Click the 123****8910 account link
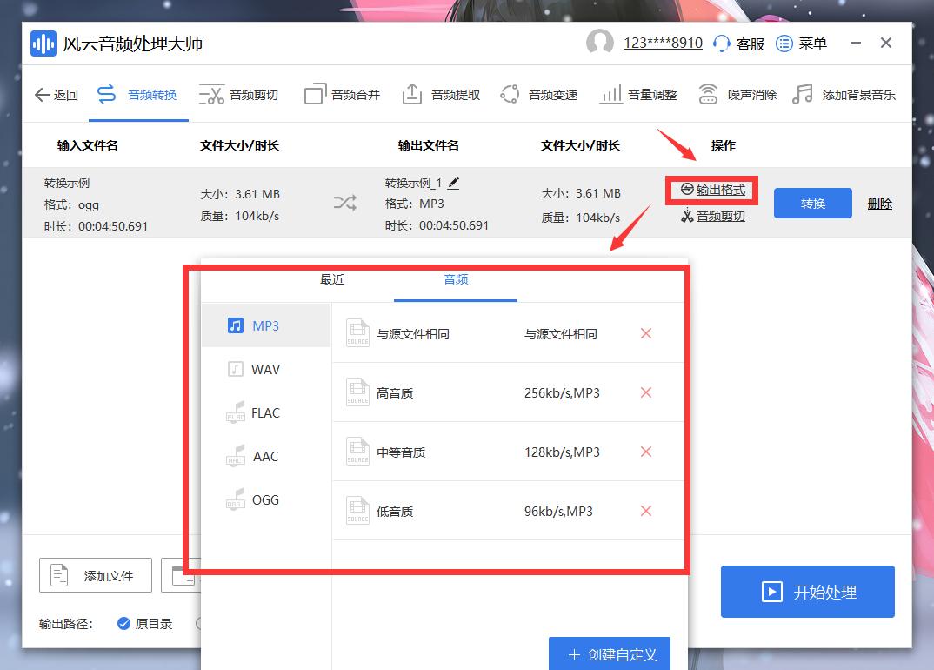 click(x=664, y=43)
